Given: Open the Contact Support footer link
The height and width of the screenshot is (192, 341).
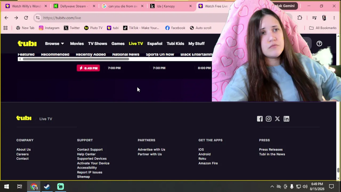Looking at the screenshot, I should tap(90, 150).
